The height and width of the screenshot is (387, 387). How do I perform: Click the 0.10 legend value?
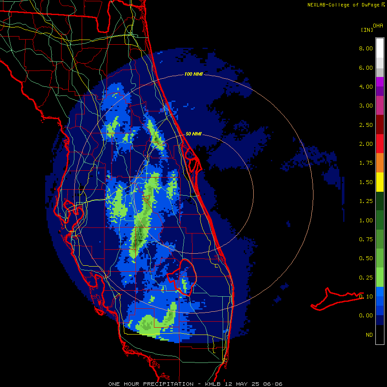click(366, 297)
